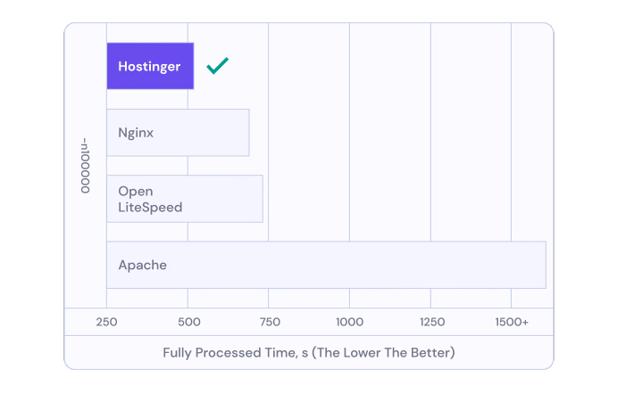
Task: Select the 1250 axis tick label
Action: (x=430, y=322)
